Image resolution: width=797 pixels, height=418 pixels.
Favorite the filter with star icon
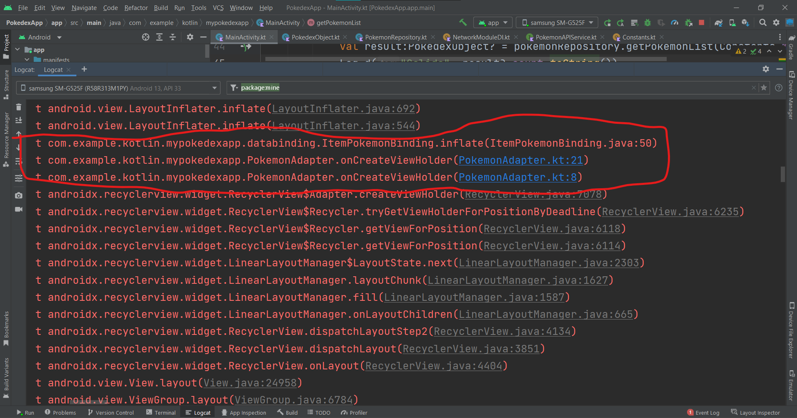[764, 88]
